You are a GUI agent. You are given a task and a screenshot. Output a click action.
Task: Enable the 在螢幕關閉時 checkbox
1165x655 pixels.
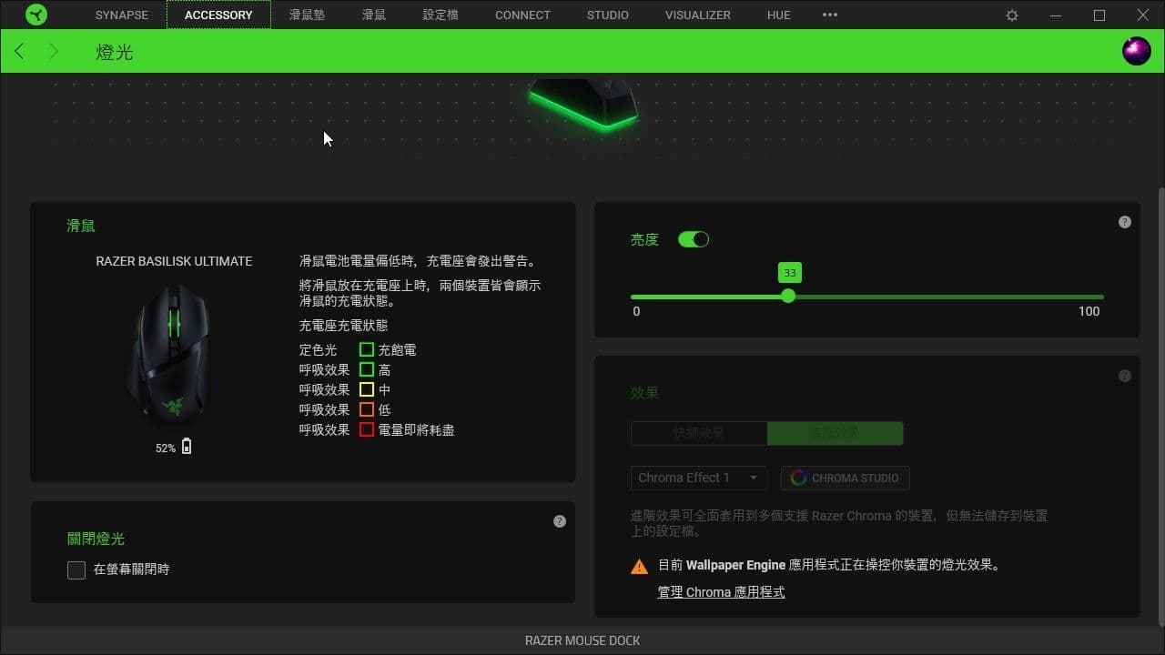pyautogui.click(x=76, y=570)
